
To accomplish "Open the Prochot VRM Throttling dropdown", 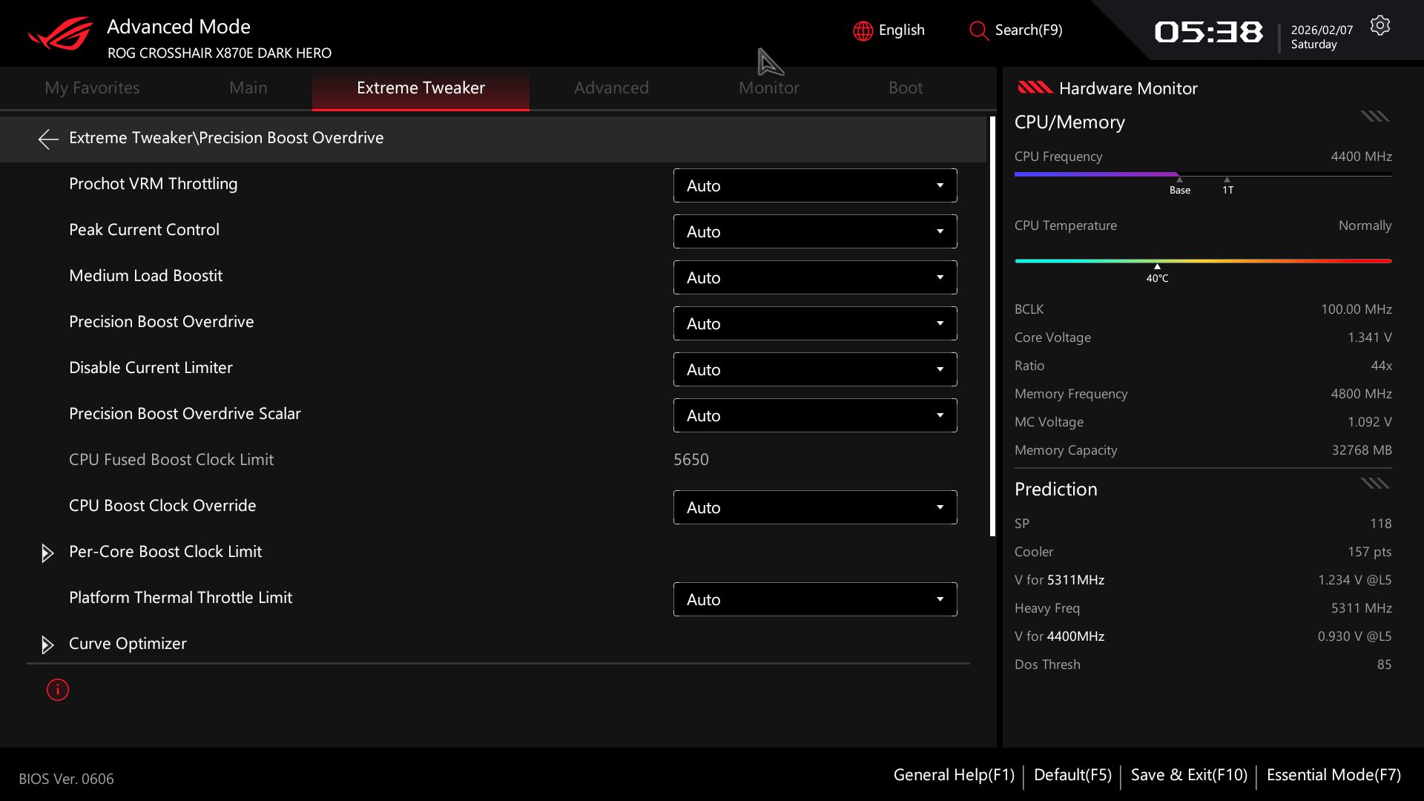I will tap(814, 185).
